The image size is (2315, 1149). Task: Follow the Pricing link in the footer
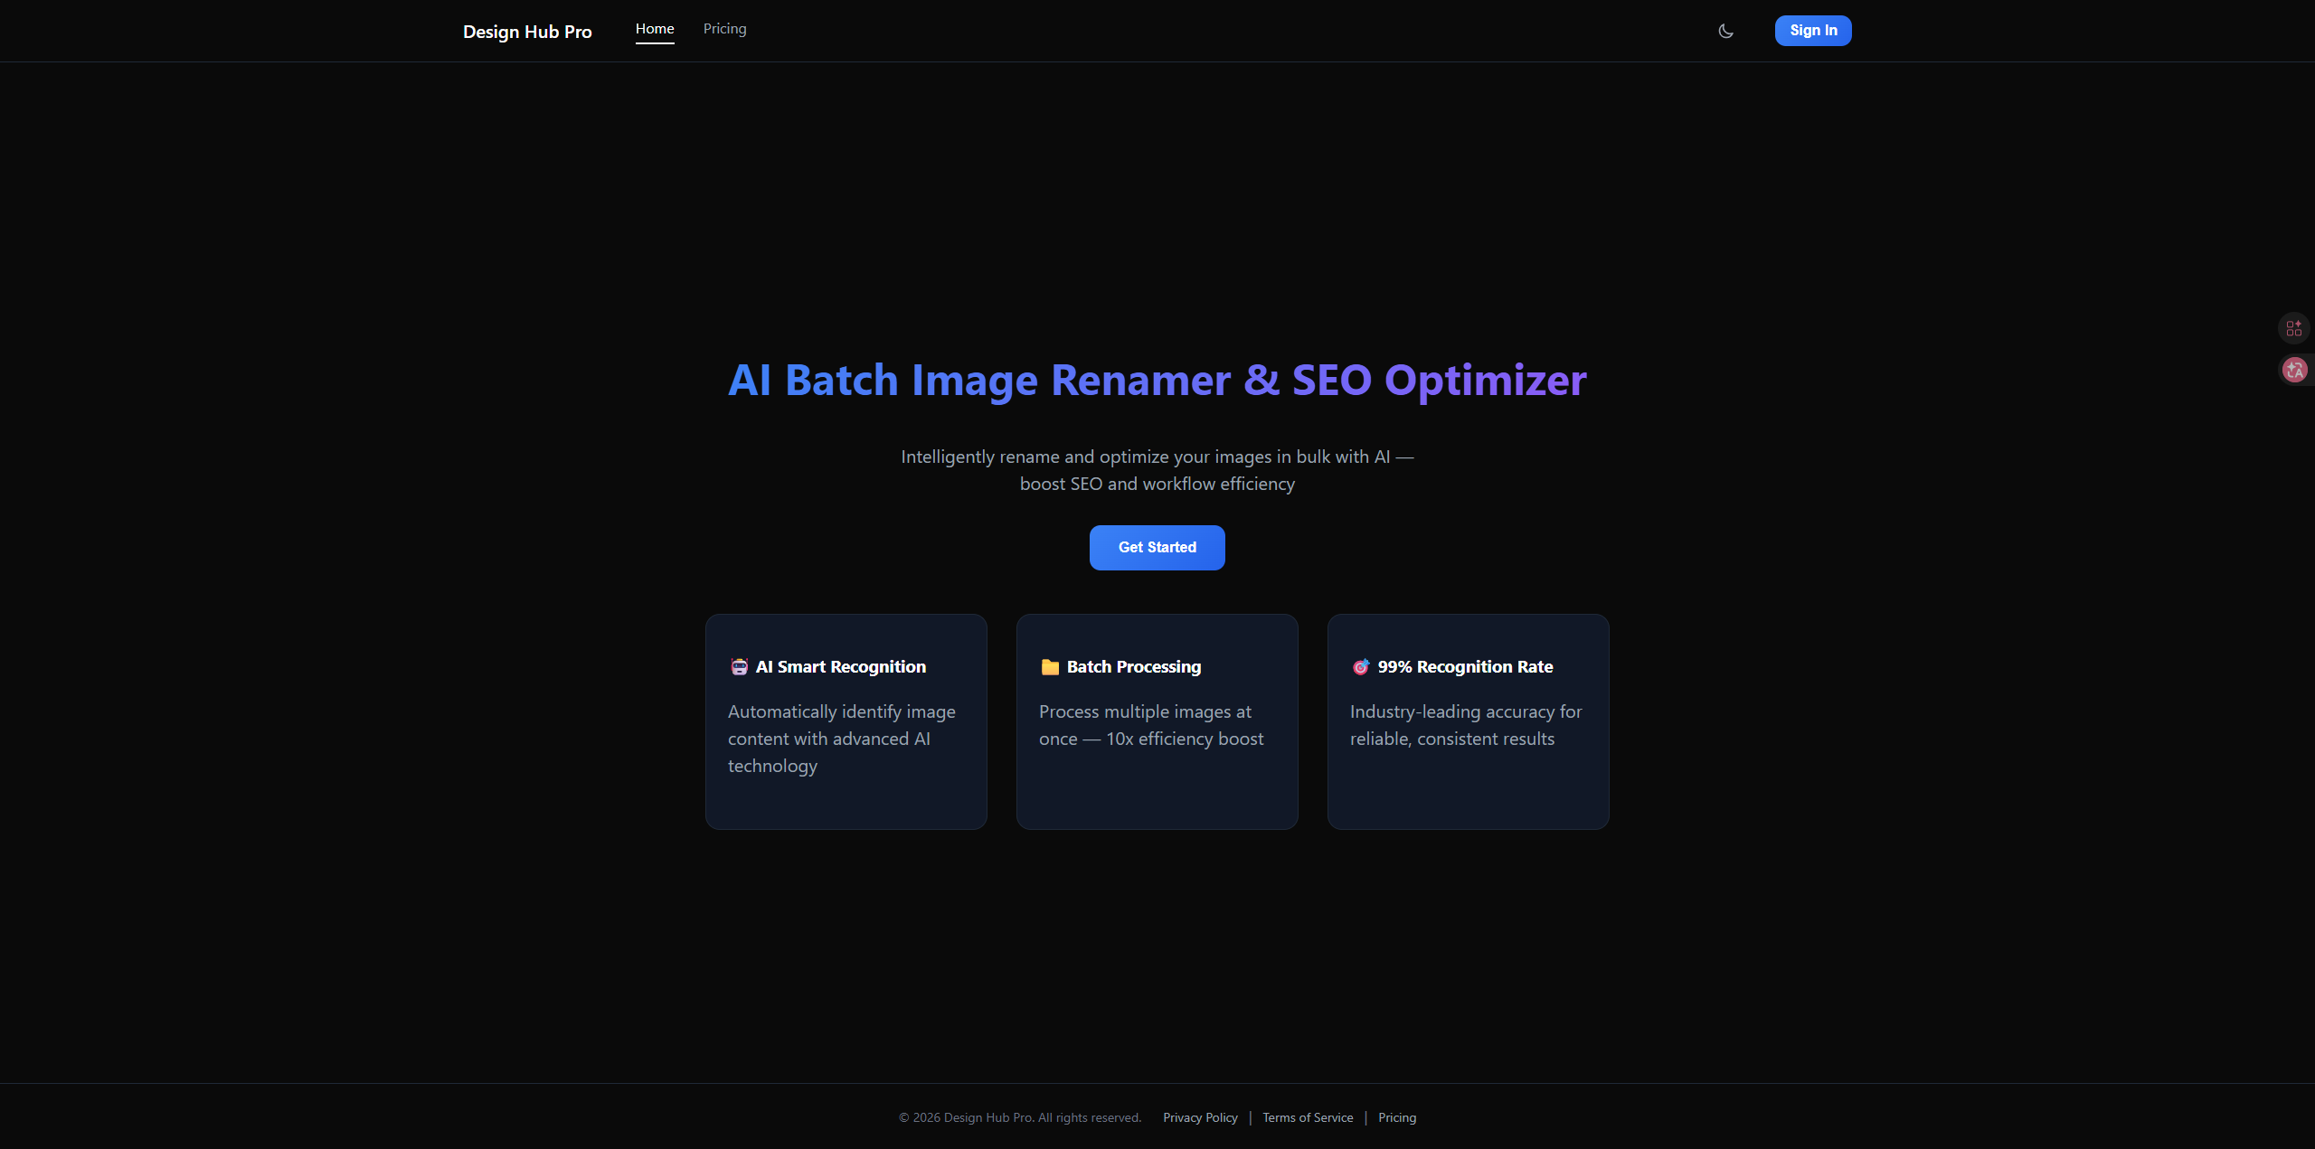pyautogui.click(x=1396, y=1117)
